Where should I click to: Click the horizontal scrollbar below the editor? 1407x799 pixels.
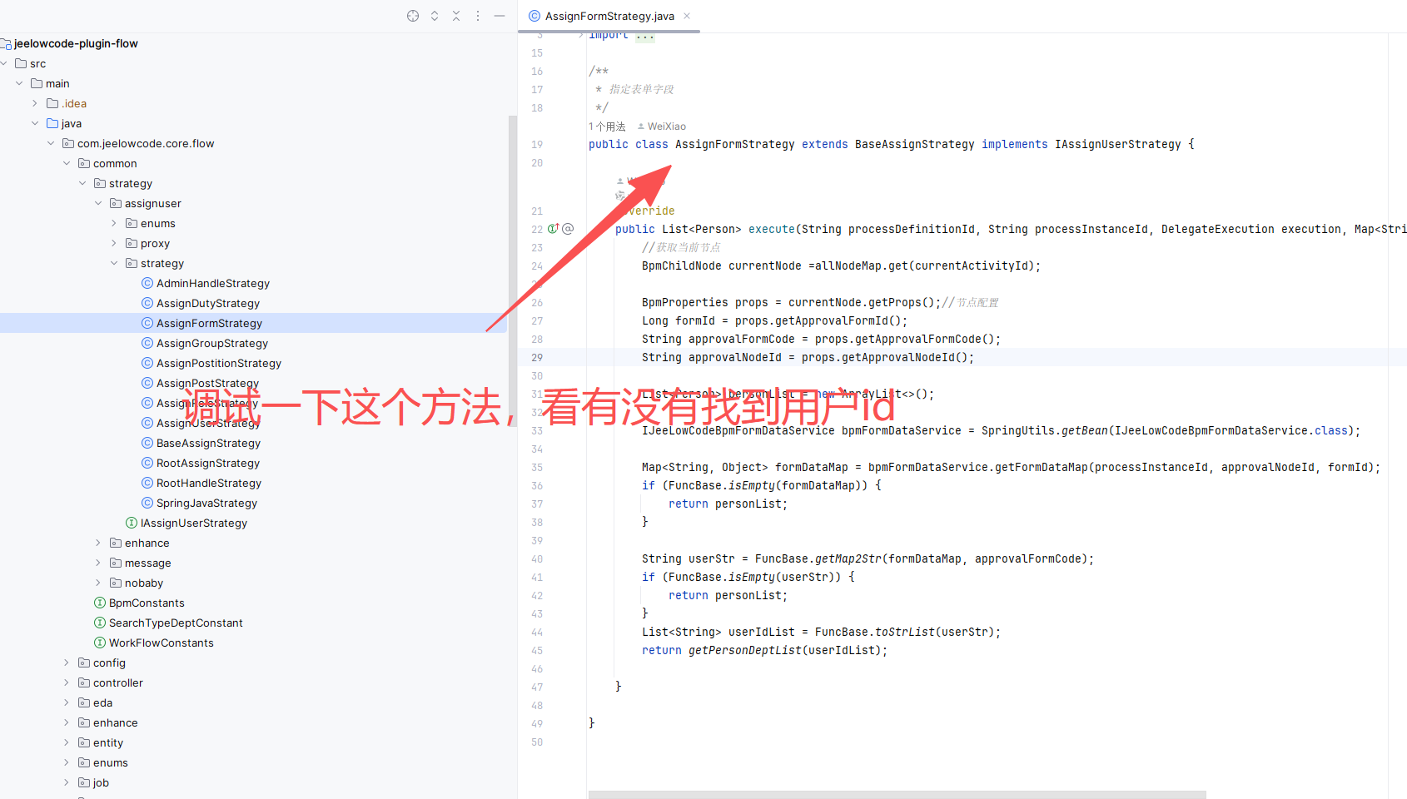pyautogui.click(x=897, y=794)
